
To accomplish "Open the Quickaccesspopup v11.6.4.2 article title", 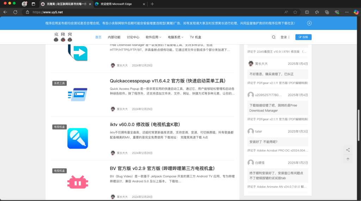I will [x=167, y=81].
